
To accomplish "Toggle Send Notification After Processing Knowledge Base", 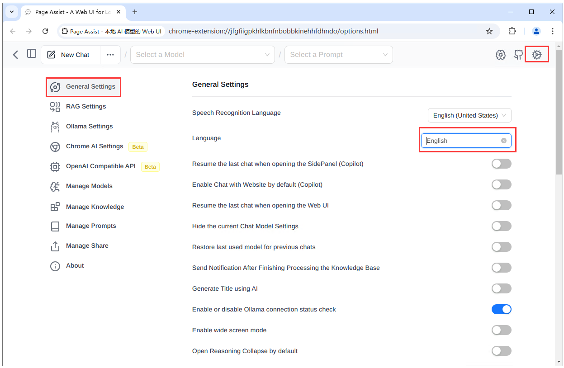I will tap(502, 268).
